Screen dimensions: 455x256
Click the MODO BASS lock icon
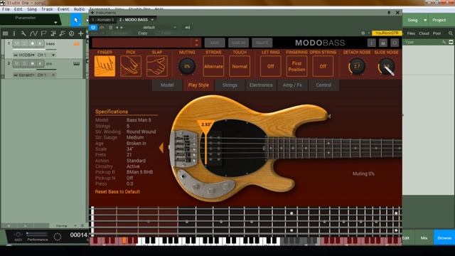pyautogui.click(x=383, y=43)
